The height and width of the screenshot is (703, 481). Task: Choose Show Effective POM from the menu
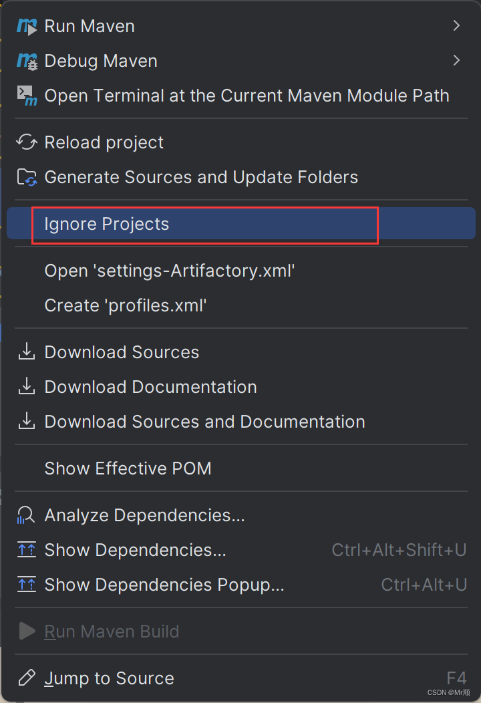click(128, 468)
